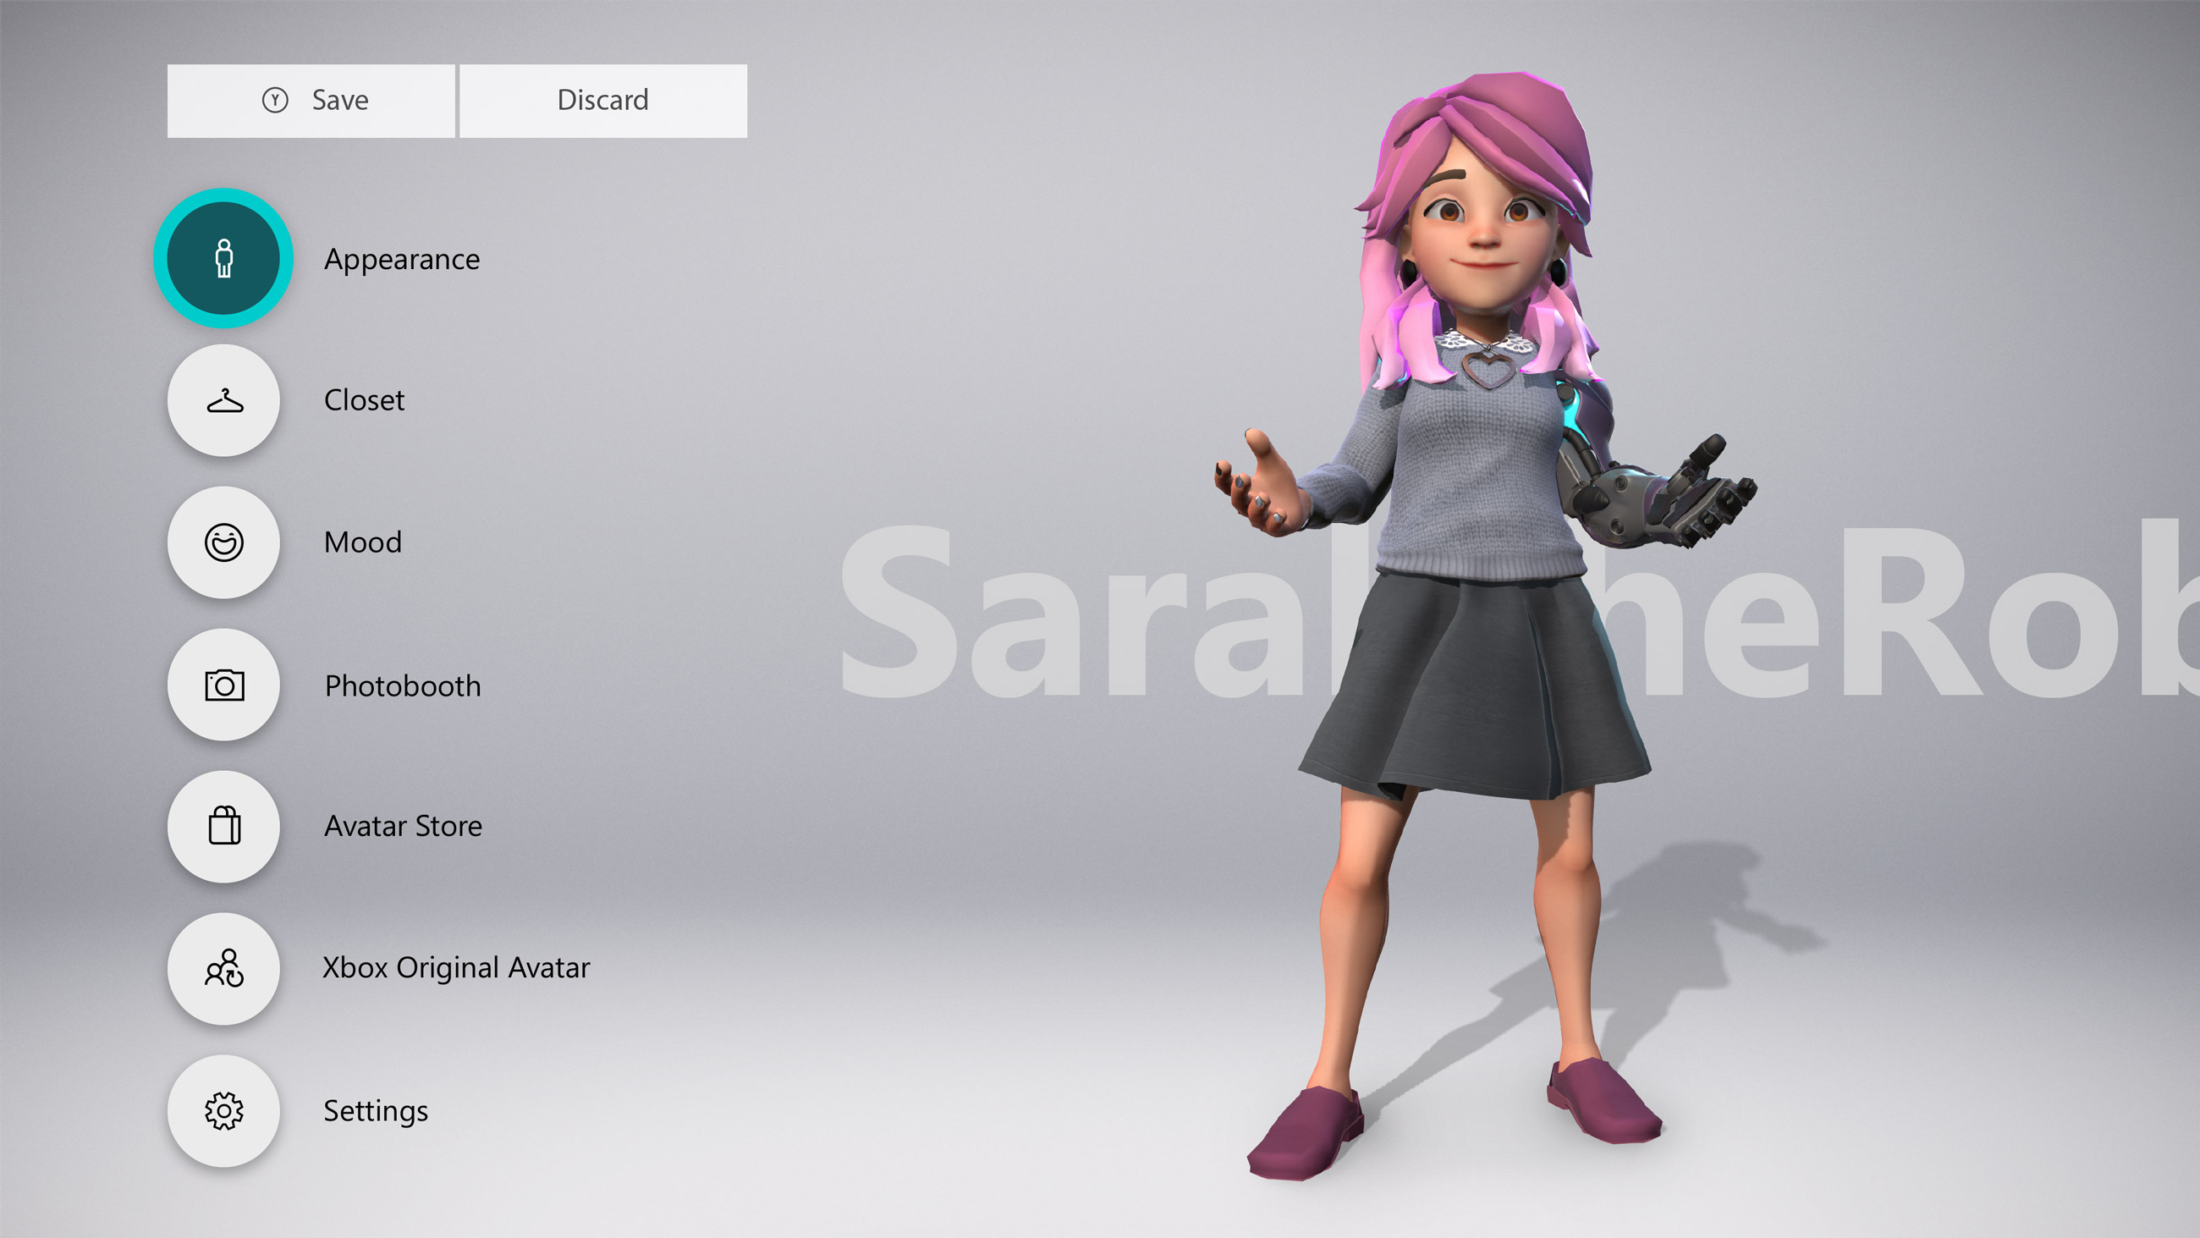2200x1238 pixels.
Task: Click the Y button glyph on Save
Action: point(274,100)
